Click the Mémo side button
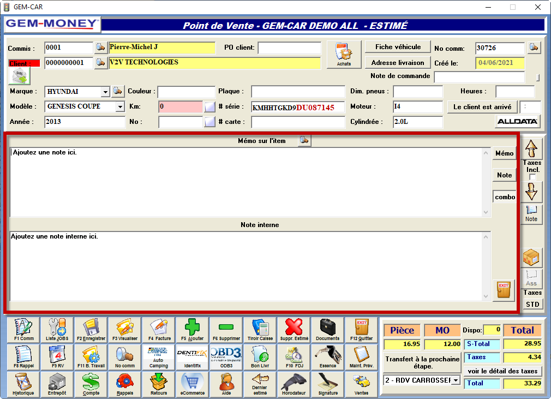The image size is (551, 399). tap(504, 153)
